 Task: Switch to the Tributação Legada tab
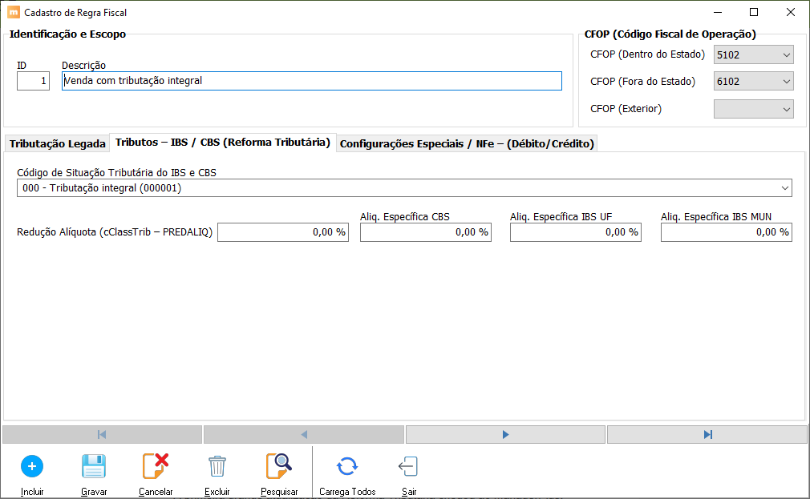tap(57, 144)
